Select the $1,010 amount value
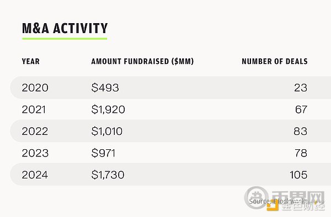This screenshot has width=331, height=217. [107, 131]
